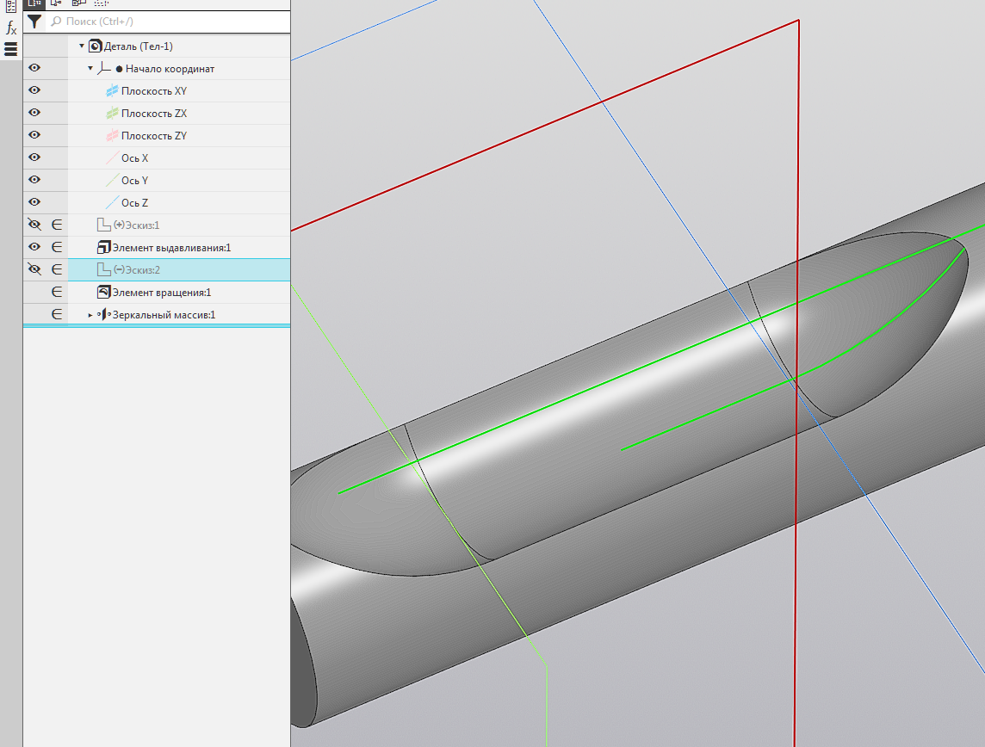The image size is (985, 747).
Task: Click the Деталь (Тел-1) part icon
Action: (96, 46)
